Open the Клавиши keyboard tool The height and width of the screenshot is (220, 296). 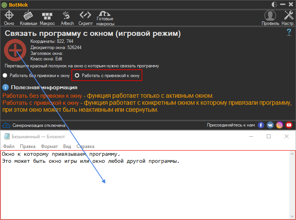(x=28, y=18)
